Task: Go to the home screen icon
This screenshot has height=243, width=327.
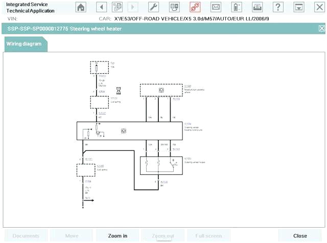Action: click(81, 7)
